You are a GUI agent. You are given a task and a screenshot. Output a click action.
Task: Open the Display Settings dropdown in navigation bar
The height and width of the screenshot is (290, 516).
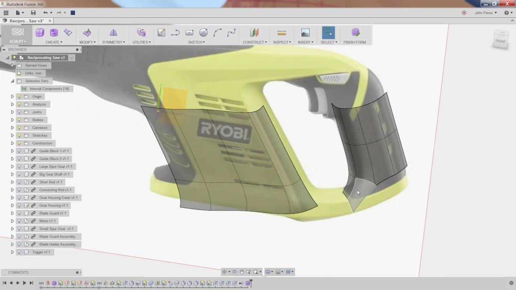(269, 272)
